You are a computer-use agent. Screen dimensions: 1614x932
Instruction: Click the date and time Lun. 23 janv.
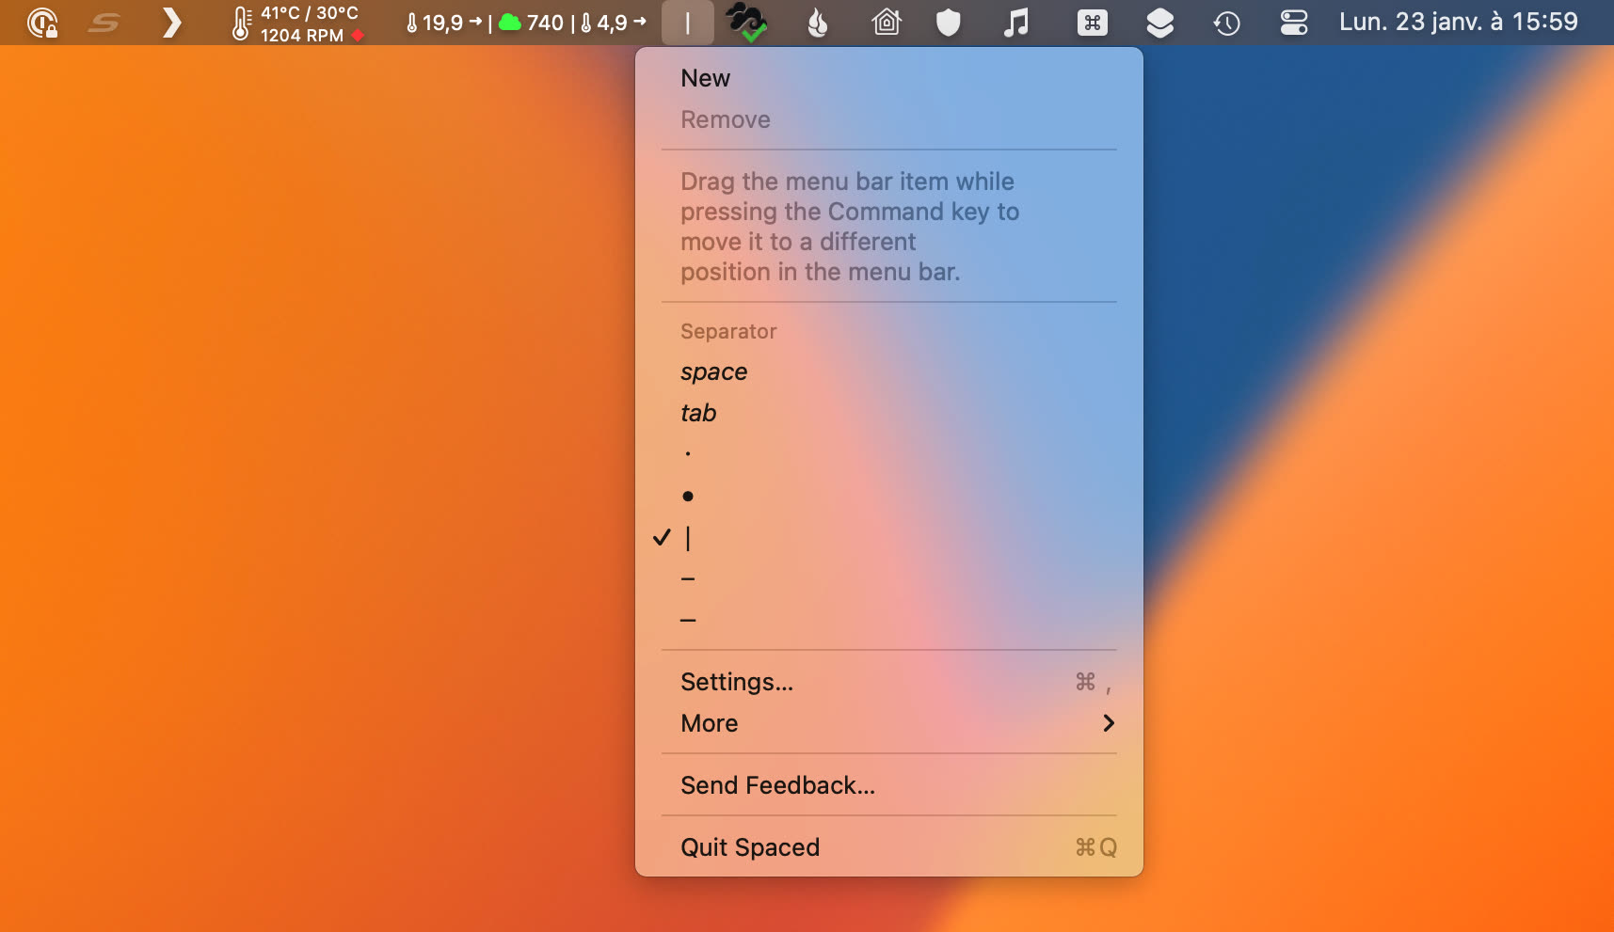tap(1458, 22)
